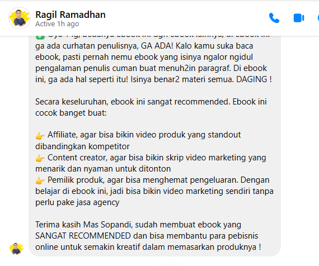Click the word "DAGING !" in message
This screenshot has height=266, width=319.
point(254,79)
